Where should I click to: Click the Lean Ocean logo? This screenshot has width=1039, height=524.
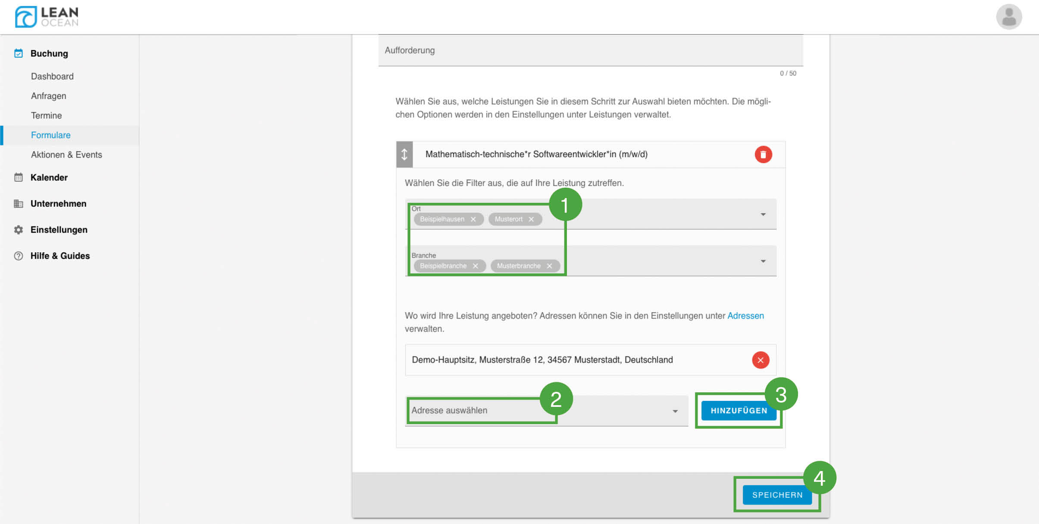[47, 17]
